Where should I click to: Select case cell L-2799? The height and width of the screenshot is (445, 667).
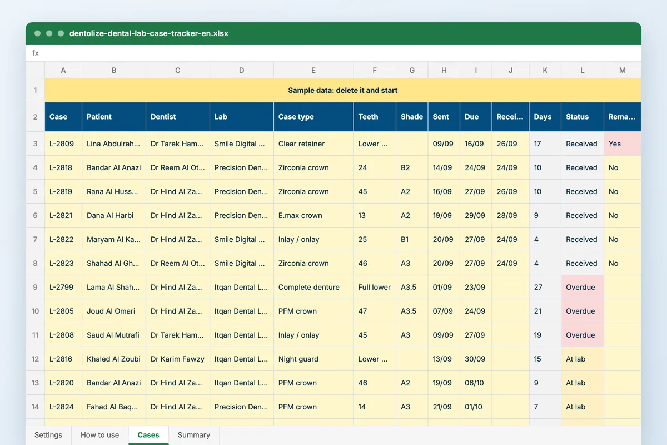pyautogui.click(x=63, y=287)
